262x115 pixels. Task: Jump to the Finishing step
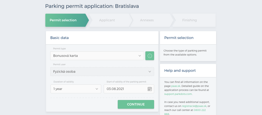coord(190,20)
